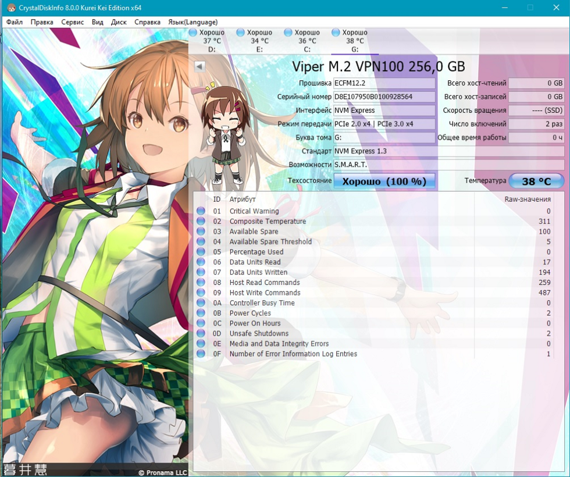
Task: Click rotation rate value ---- (SSD)
Action: 536,111
